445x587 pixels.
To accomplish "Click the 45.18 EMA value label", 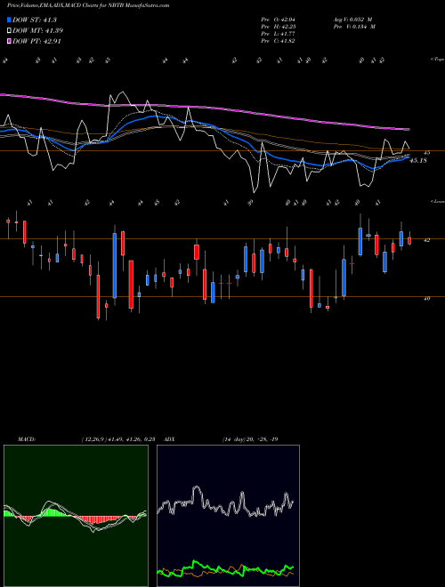I will pyautogui.click(x=418, y=161).
